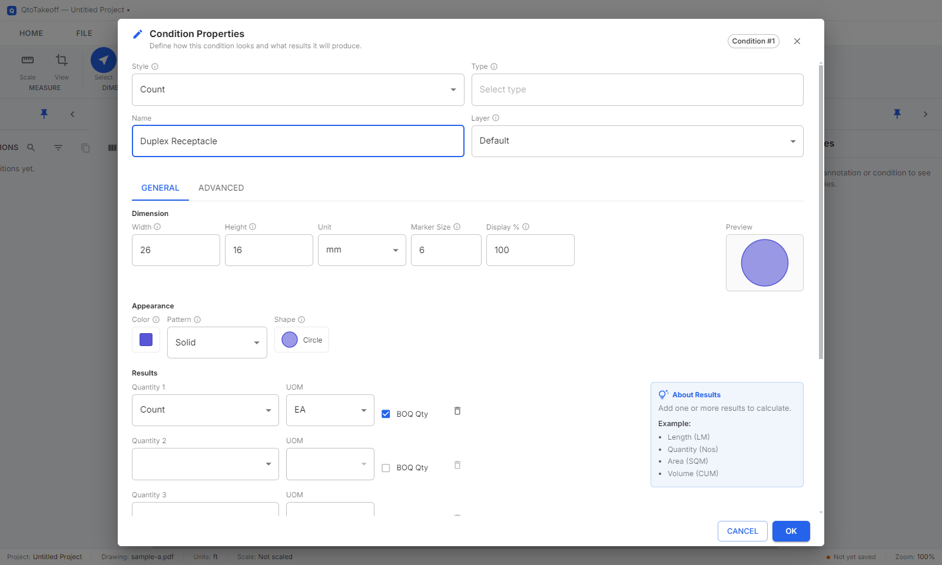The image size is (942, 565).
Task: Open the Style dropdown showing Count
Action: 298,89
